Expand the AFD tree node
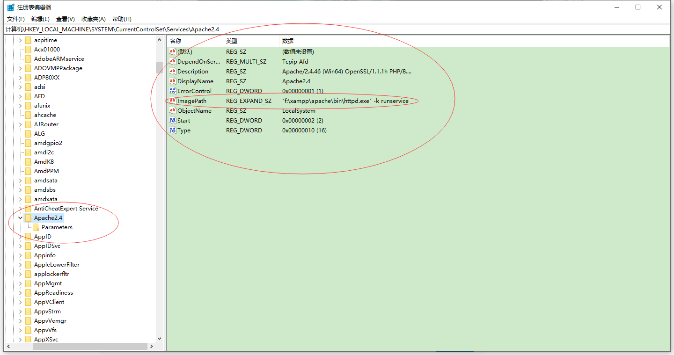The image size is (674, 355). [x=20, y=96]
